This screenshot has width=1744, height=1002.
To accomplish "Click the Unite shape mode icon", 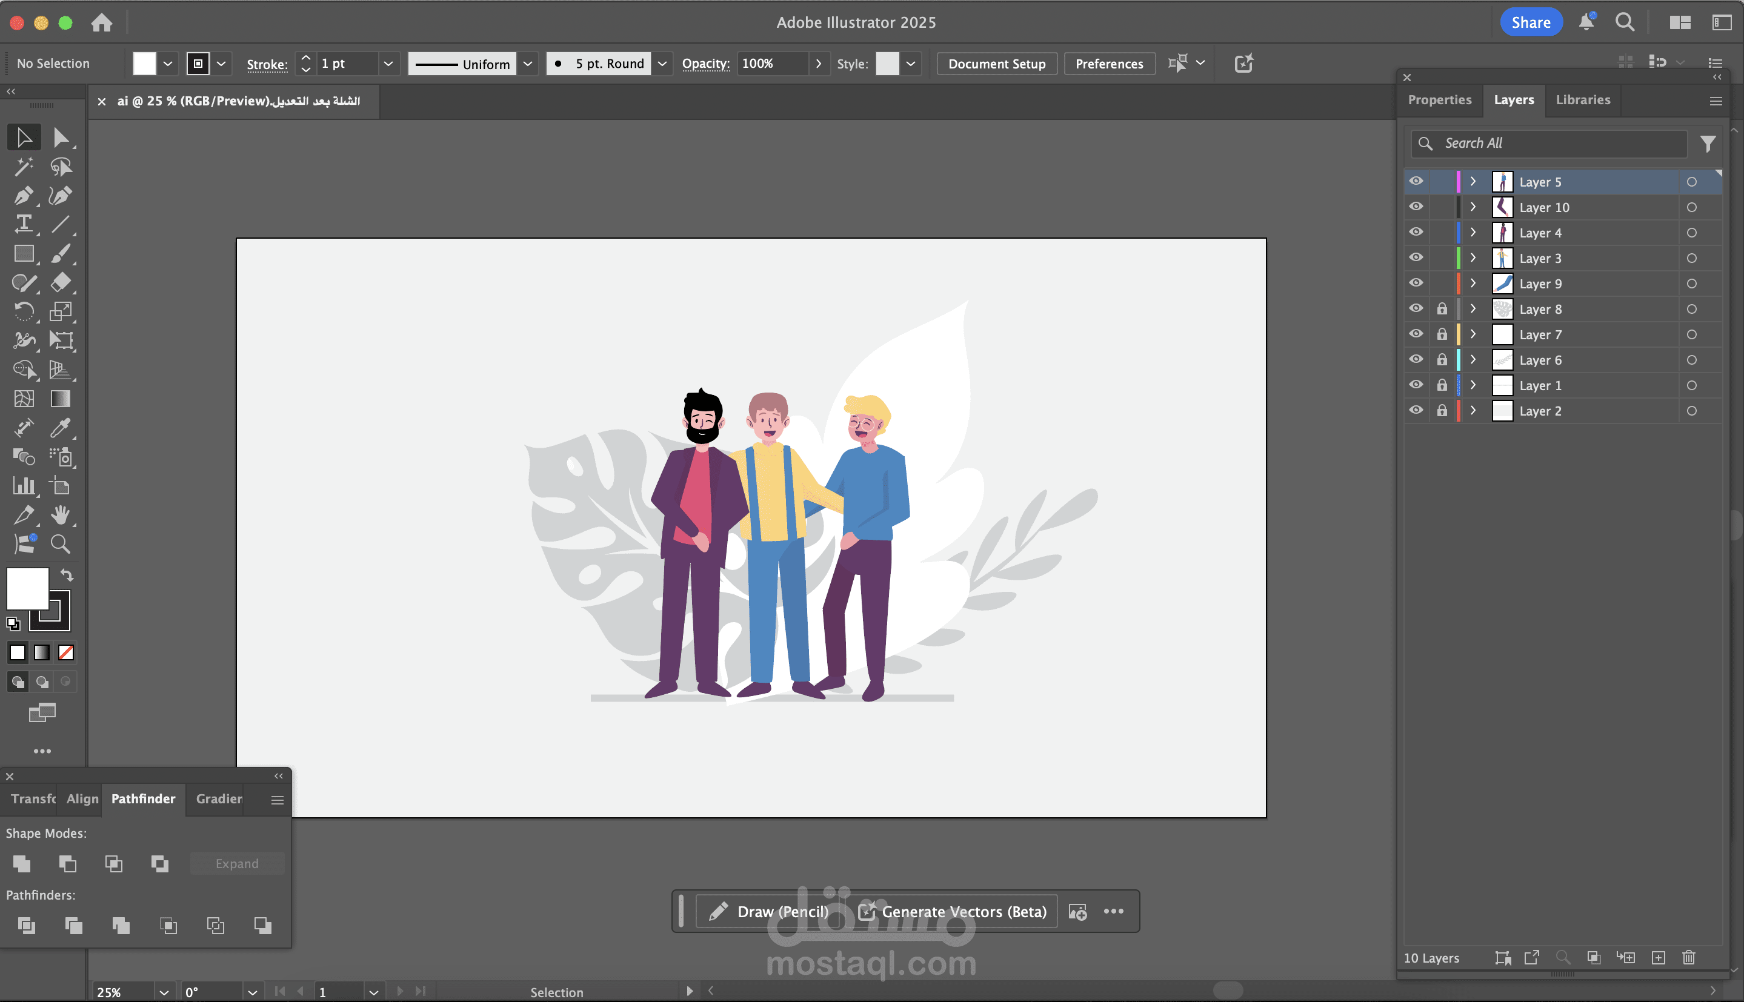I will [22, 863].
